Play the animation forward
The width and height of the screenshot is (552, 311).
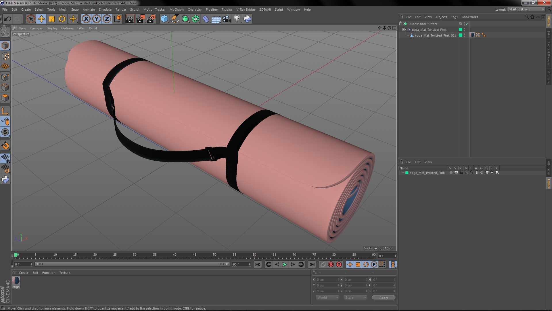[285, 264]
